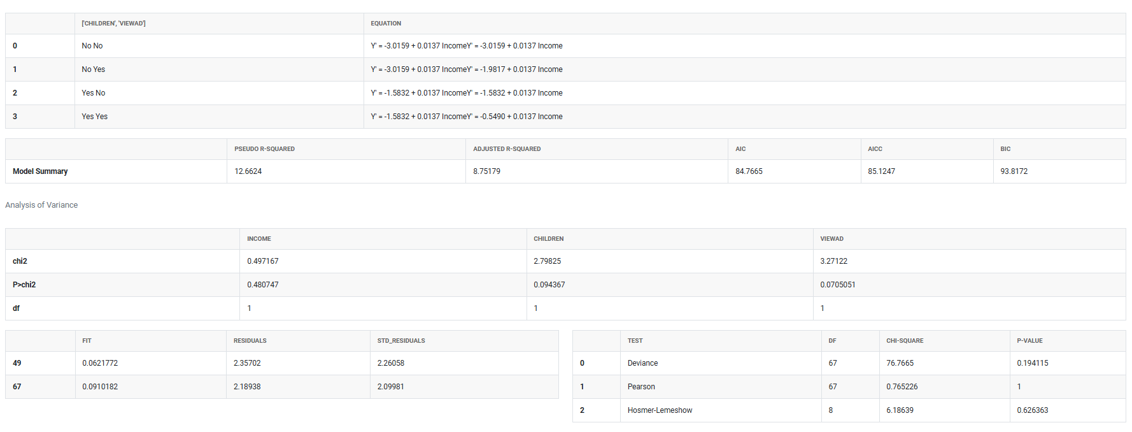This screenshot has height=432, width=1132.
Task: Click the ADJUSTED R-SQUARED header
Action: tap(507, 149)
